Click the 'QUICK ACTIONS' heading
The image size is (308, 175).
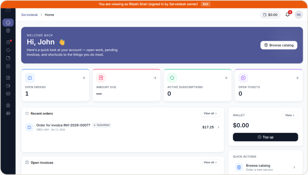click(245, 157)
